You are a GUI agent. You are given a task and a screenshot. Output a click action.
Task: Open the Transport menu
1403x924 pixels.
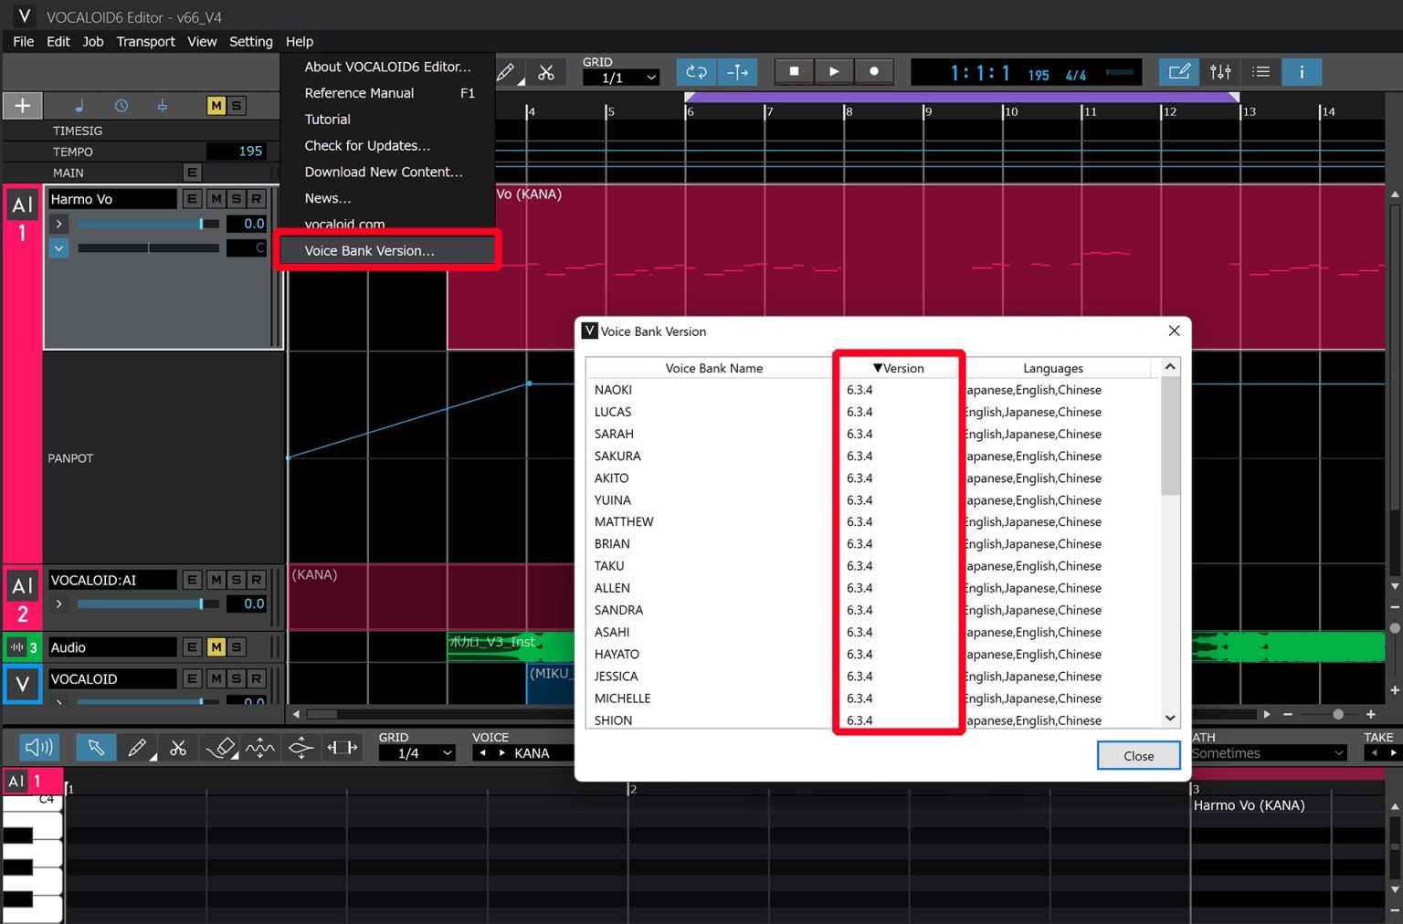tap(145, 41)
